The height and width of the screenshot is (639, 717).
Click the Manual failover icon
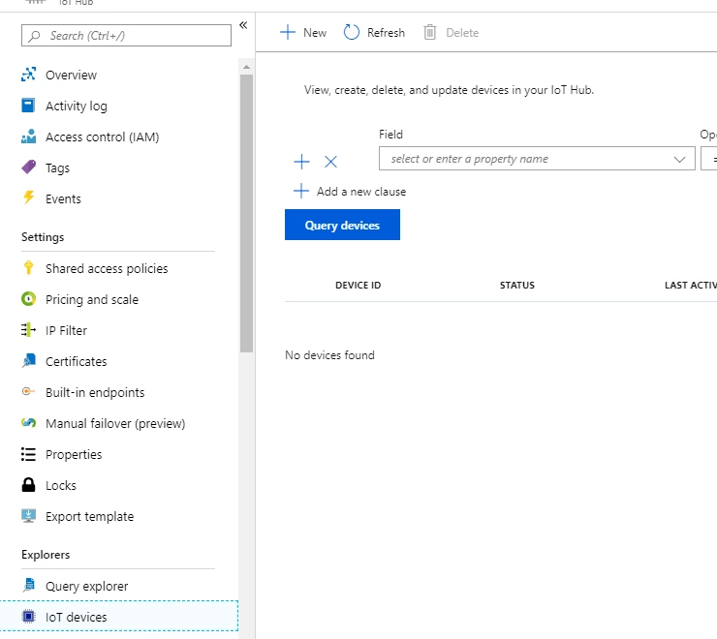pyautogui.click(x=28, y=423)
